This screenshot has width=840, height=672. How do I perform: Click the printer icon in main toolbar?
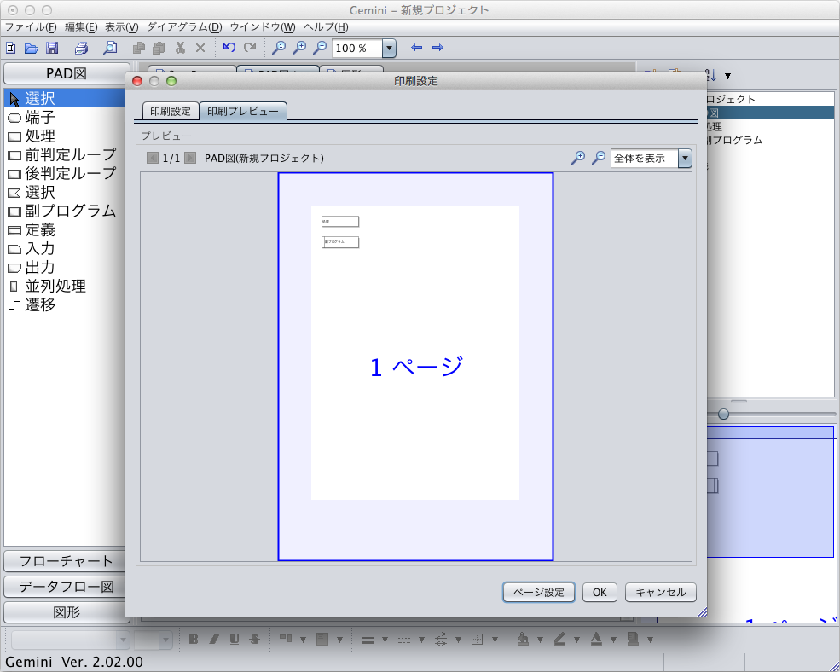[x=81, y=48]
